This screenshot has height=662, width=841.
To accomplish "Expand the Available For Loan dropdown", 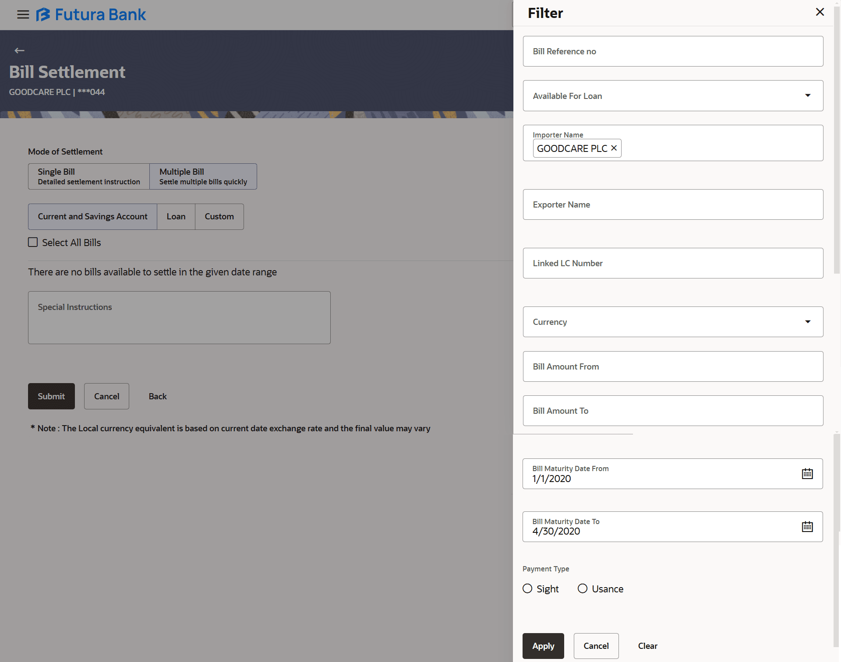I will [x=807, y=95].
